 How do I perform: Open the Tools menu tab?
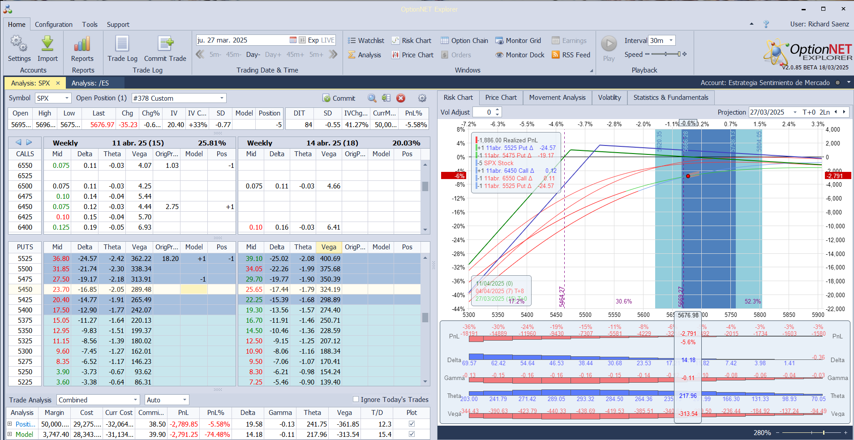point(90,25)
